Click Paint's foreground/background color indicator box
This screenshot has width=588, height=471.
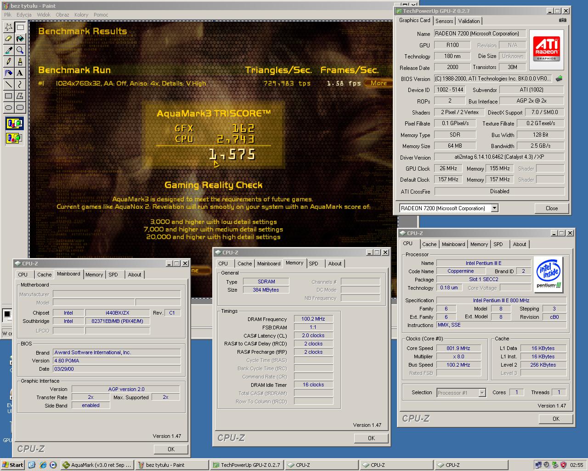pyautogui.click(x=7, y=315)
